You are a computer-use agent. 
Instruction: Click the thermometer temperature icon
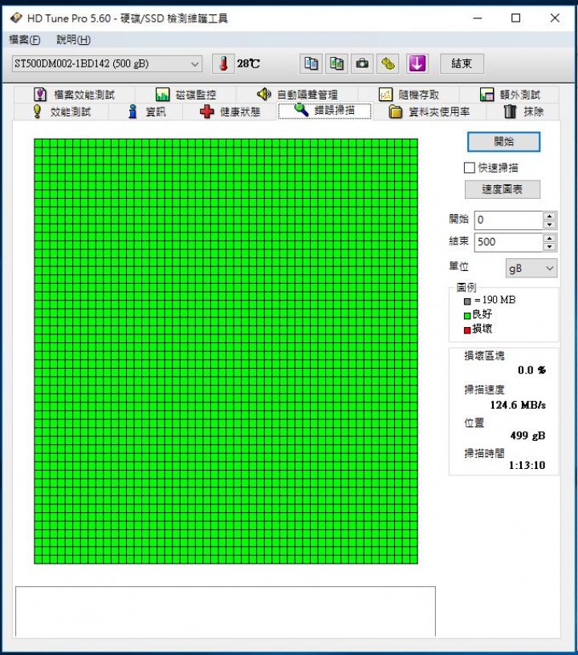223,64
